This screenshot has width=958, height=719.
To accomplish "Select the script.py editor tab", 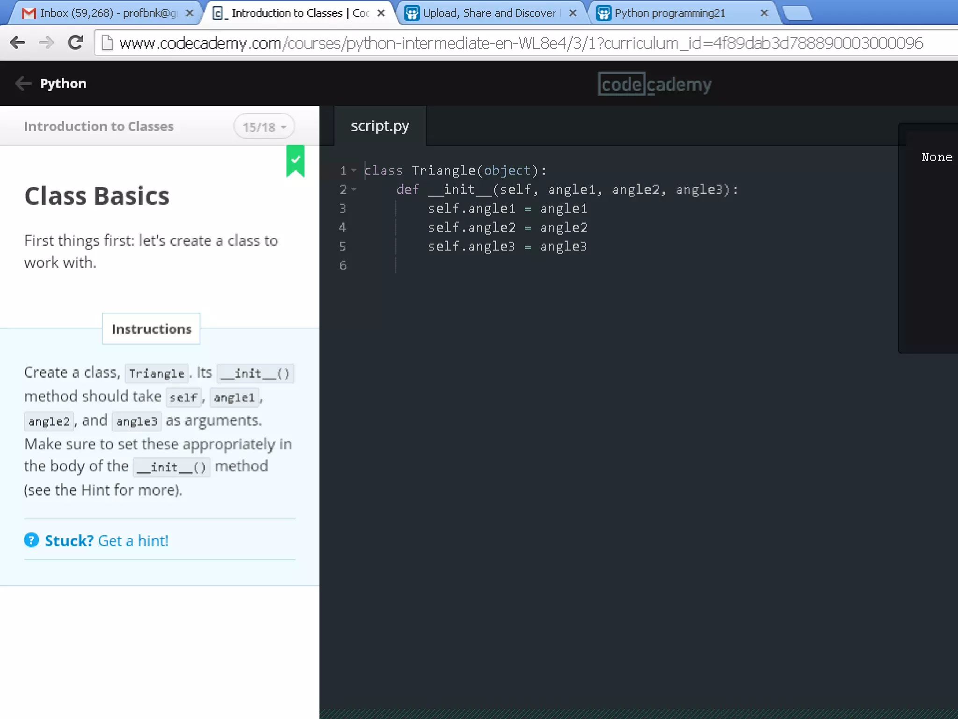I will [380, 126].
